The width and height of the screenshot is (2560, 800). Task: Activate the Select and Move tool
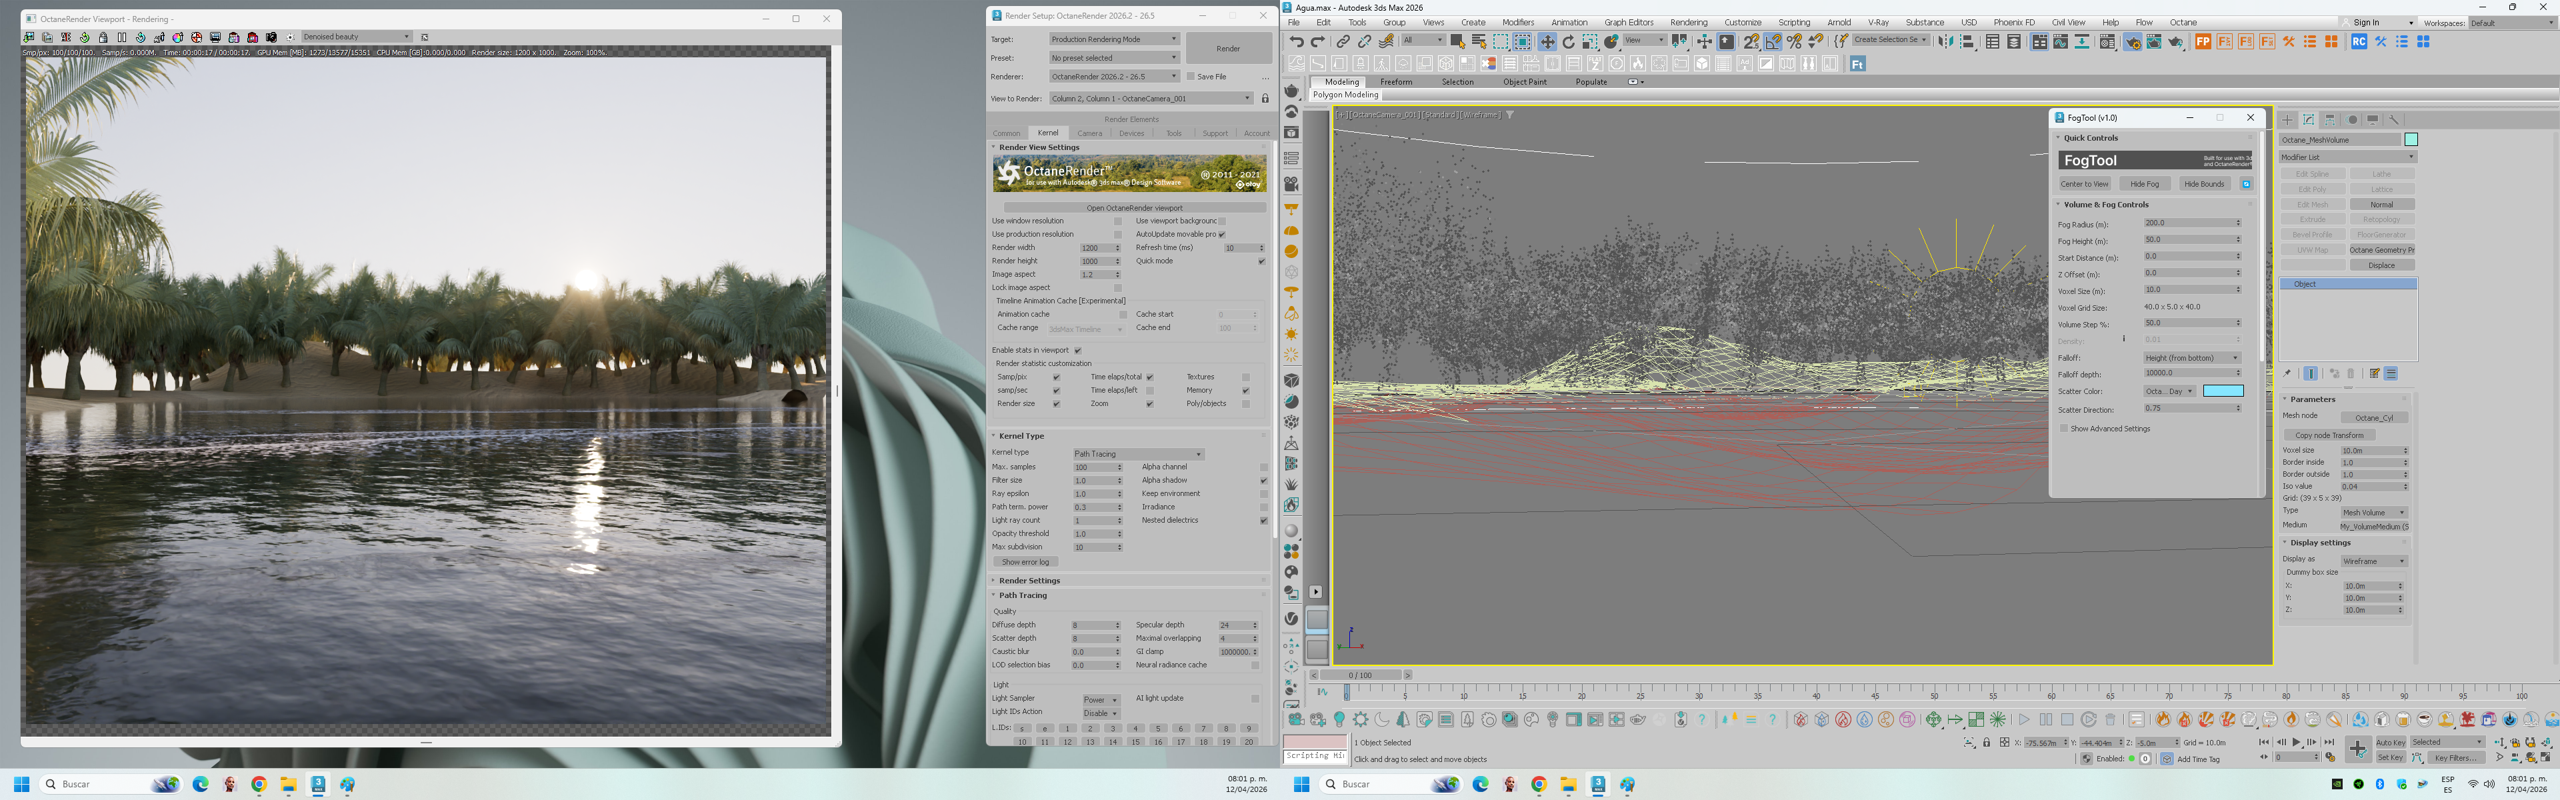(x=1547, y=42)
